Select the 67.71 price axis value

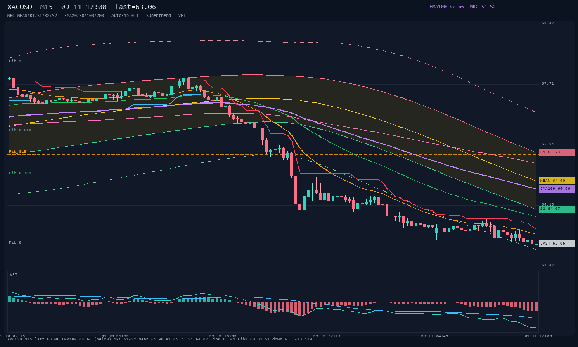(548, 83)
